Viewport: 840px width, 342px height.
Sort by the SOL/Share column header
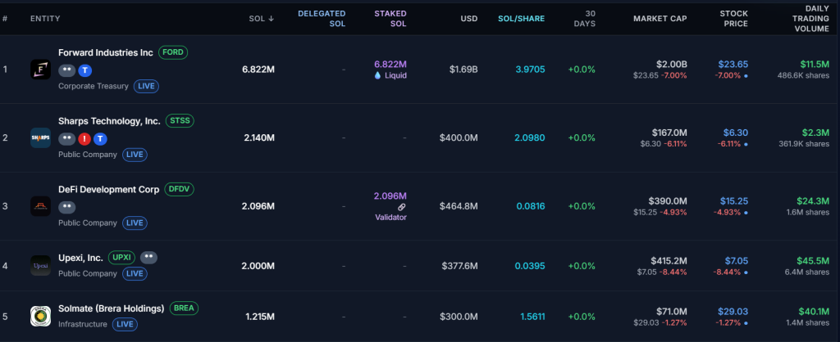[x=521, y=19]
